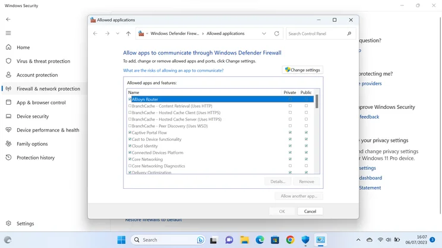This screenshot has height=248, width=442.
Task: Expand the address bar history dropdown
Action: (x=264, y=34)
